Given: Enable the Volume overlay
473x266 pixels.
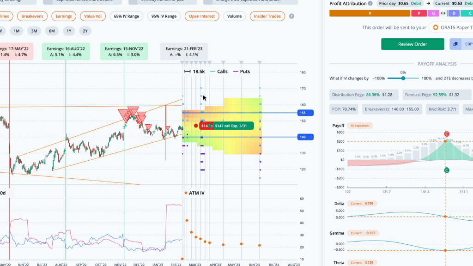Looking at the screenshot, I should click(x=234, y=16).
